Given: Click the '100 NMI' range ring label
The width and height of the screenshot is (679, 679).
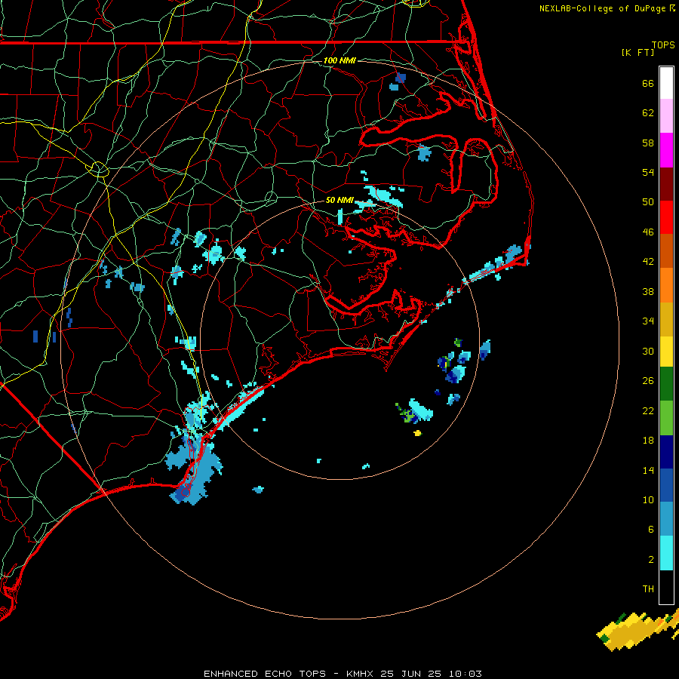Looking at the screenshot, I should pos(339,60).
